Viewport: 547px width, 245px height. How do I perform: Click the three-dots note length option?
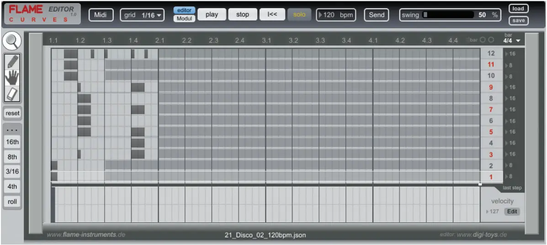click(x=12, y=130)
